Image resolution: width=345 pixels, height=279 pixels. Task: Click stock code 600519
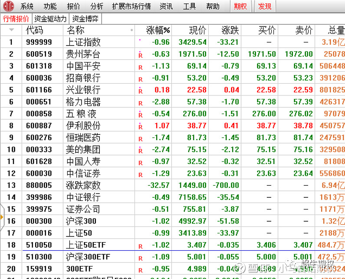coord(39,54)
